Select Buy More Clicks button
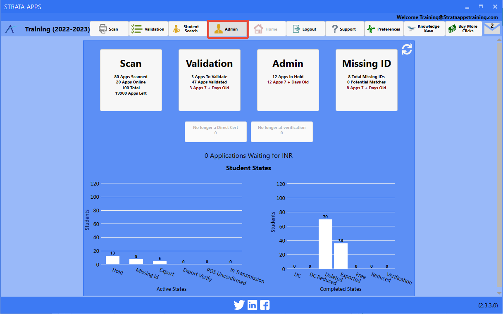Viewport: 503px width, 314px height. 463,29
